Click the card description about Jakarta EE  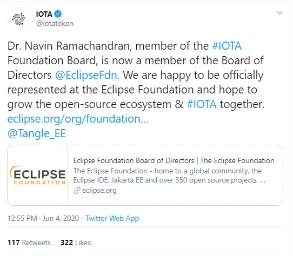coord(169,176)
